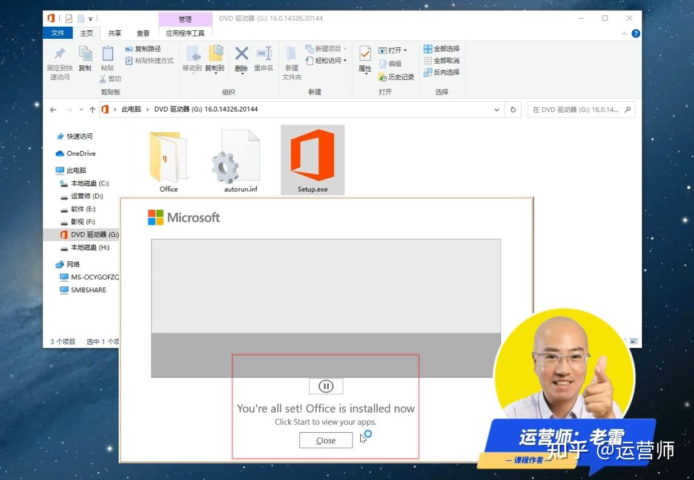Select Copy path in clipboard group
This screenshot has width=694, height=480.
[x=143, y=48]
